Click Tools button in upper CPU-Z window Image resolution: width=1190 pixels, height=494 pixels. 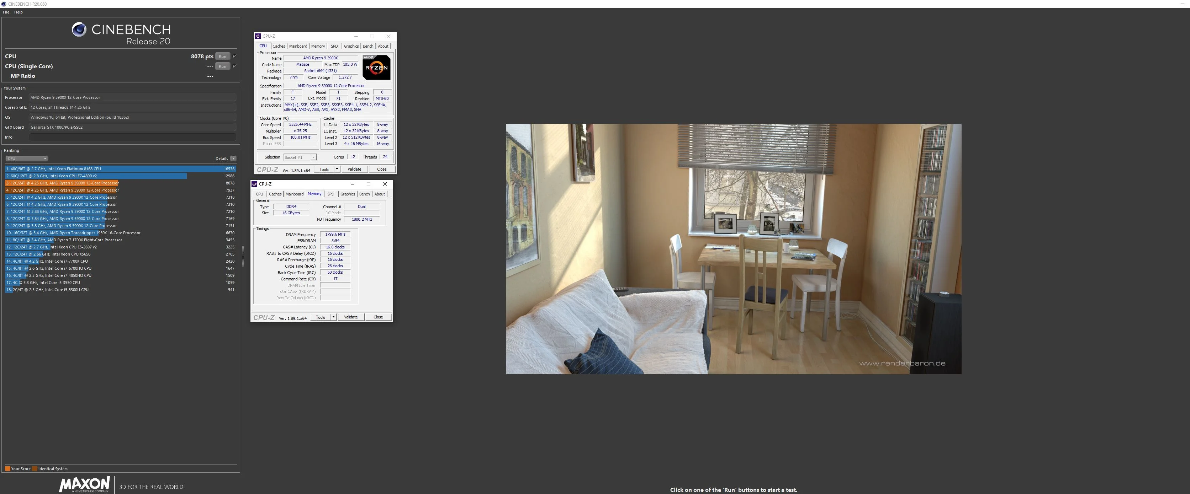pyautogui.click(x=324, y=170)
